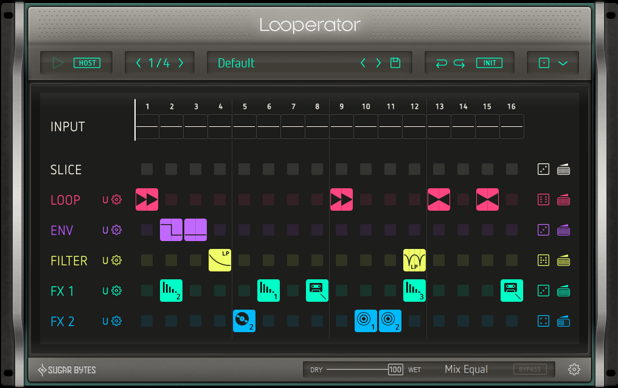The height and width of the screenshot is (388, 618).
Task: Click the play button in transport
Action: click(58, 63)
